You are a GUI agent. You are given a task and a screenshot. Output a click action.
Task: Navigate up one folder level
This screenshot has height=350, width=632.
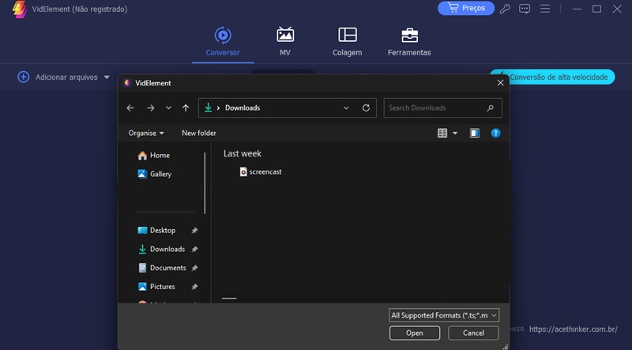point(186,108)
